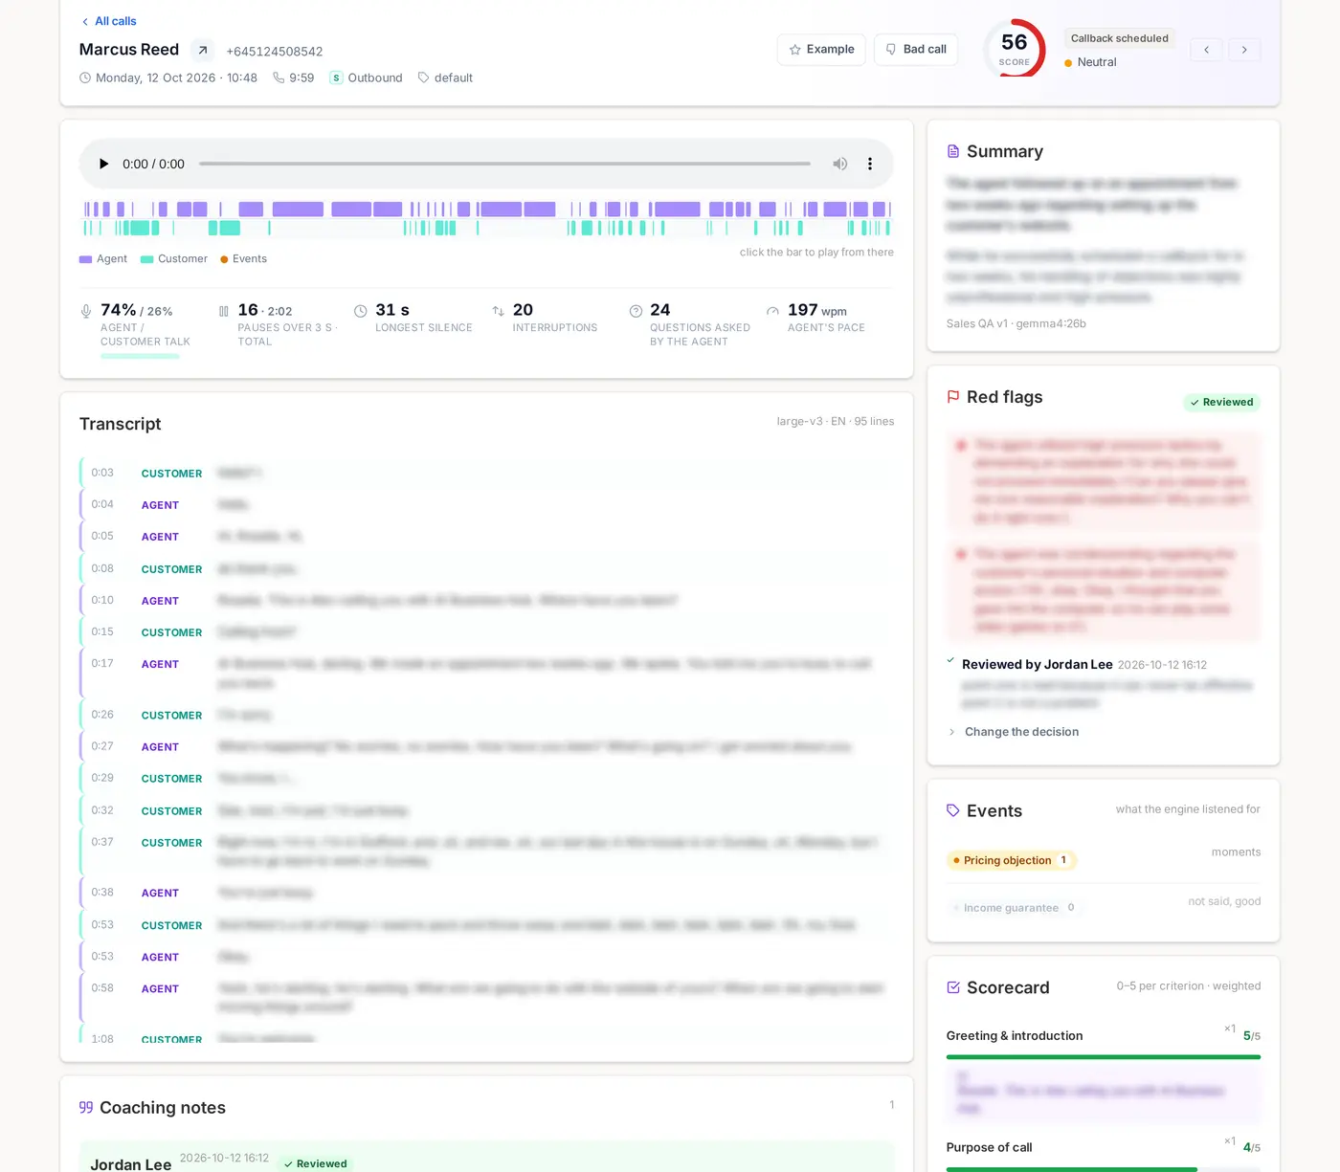1340x1172 pixels.
Task: Mark this call as Example
Action: tap(821, 50)
